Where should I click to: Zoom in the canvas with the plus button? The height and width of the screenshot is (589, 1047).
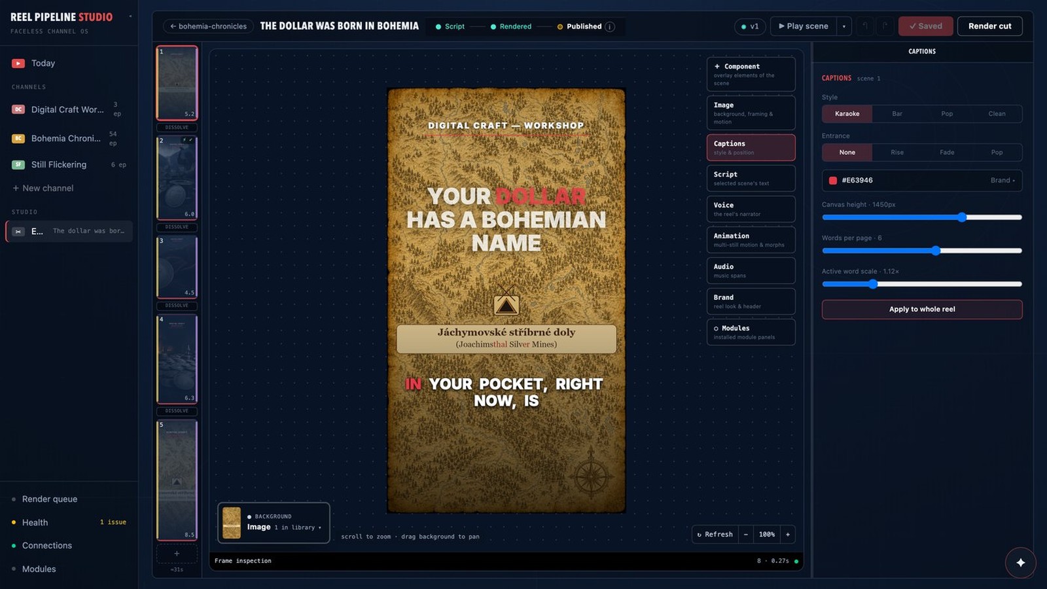pos(788,535)
